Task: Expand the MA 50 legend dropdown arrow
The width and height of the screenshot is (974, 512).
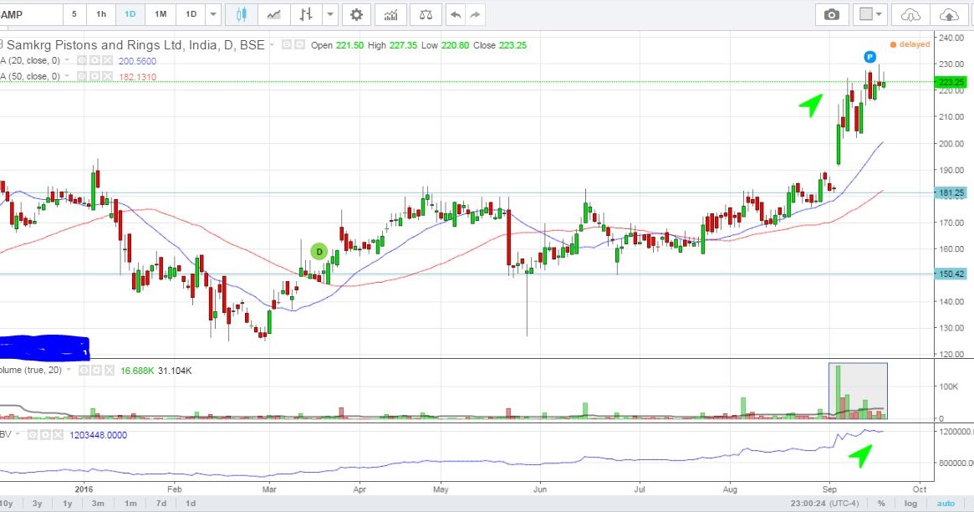Action: (x=67, y=76)
